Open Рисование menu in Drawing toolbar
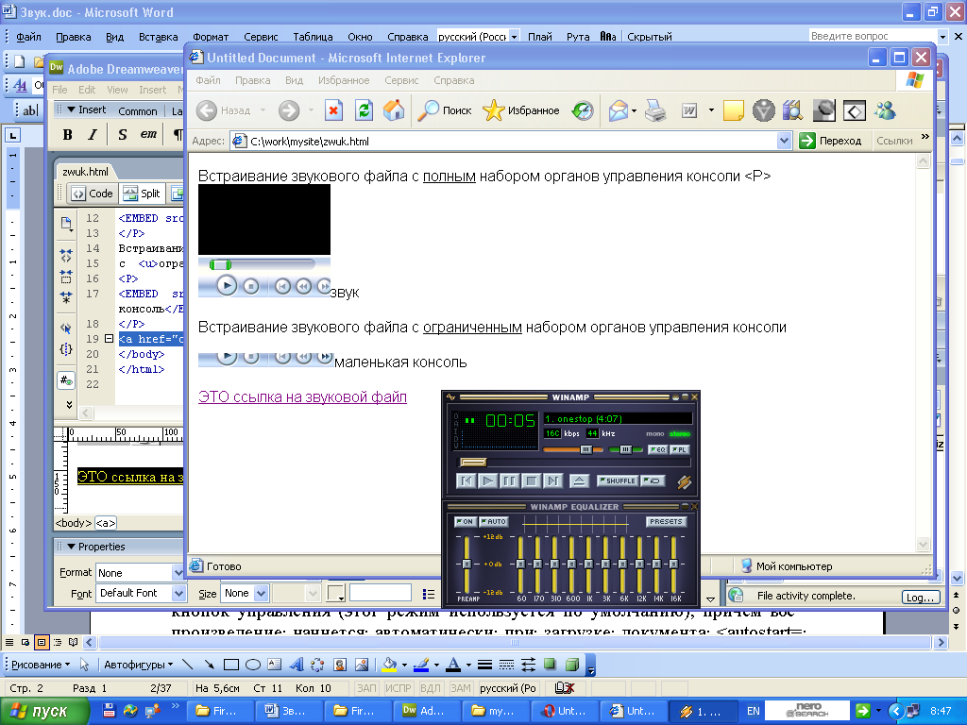This screenshot has width=967, height=725. coord(41,665)
